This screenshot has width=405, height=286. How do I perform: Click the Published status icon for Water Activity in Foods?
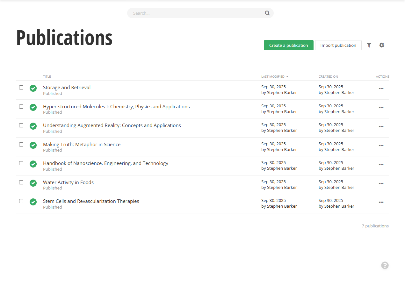click(33, 183)
